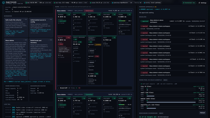Screen dimensions: 210x118
Task: Expand +6 fields in r-000019 BRANCH card
Action: (x=61, y=23)
